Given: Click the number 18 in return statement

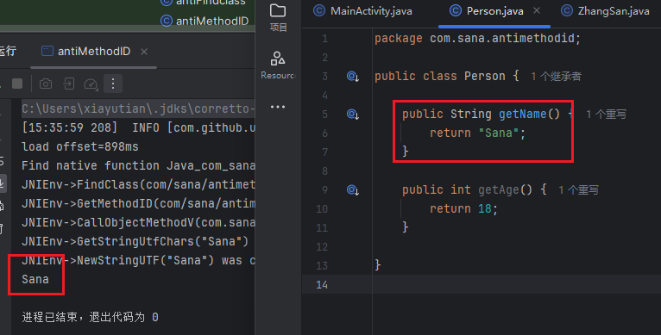Looking at the screenshot, I should click(485, 208).
